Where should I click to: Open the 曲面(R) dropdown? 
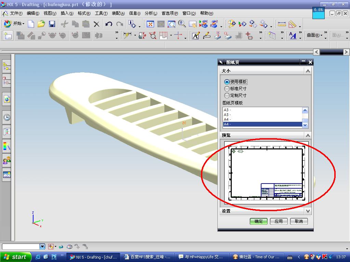(x=315, y=35)
